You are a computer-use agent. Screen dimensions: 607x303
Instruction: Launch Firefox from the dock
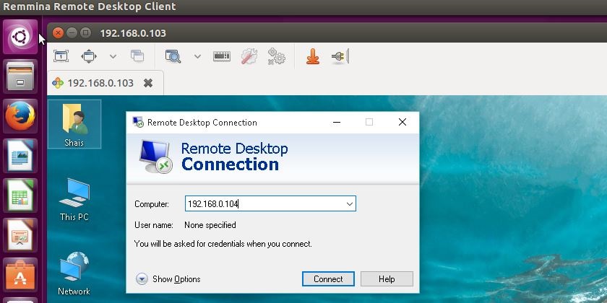pyautogui.click(x=20, y=116)
